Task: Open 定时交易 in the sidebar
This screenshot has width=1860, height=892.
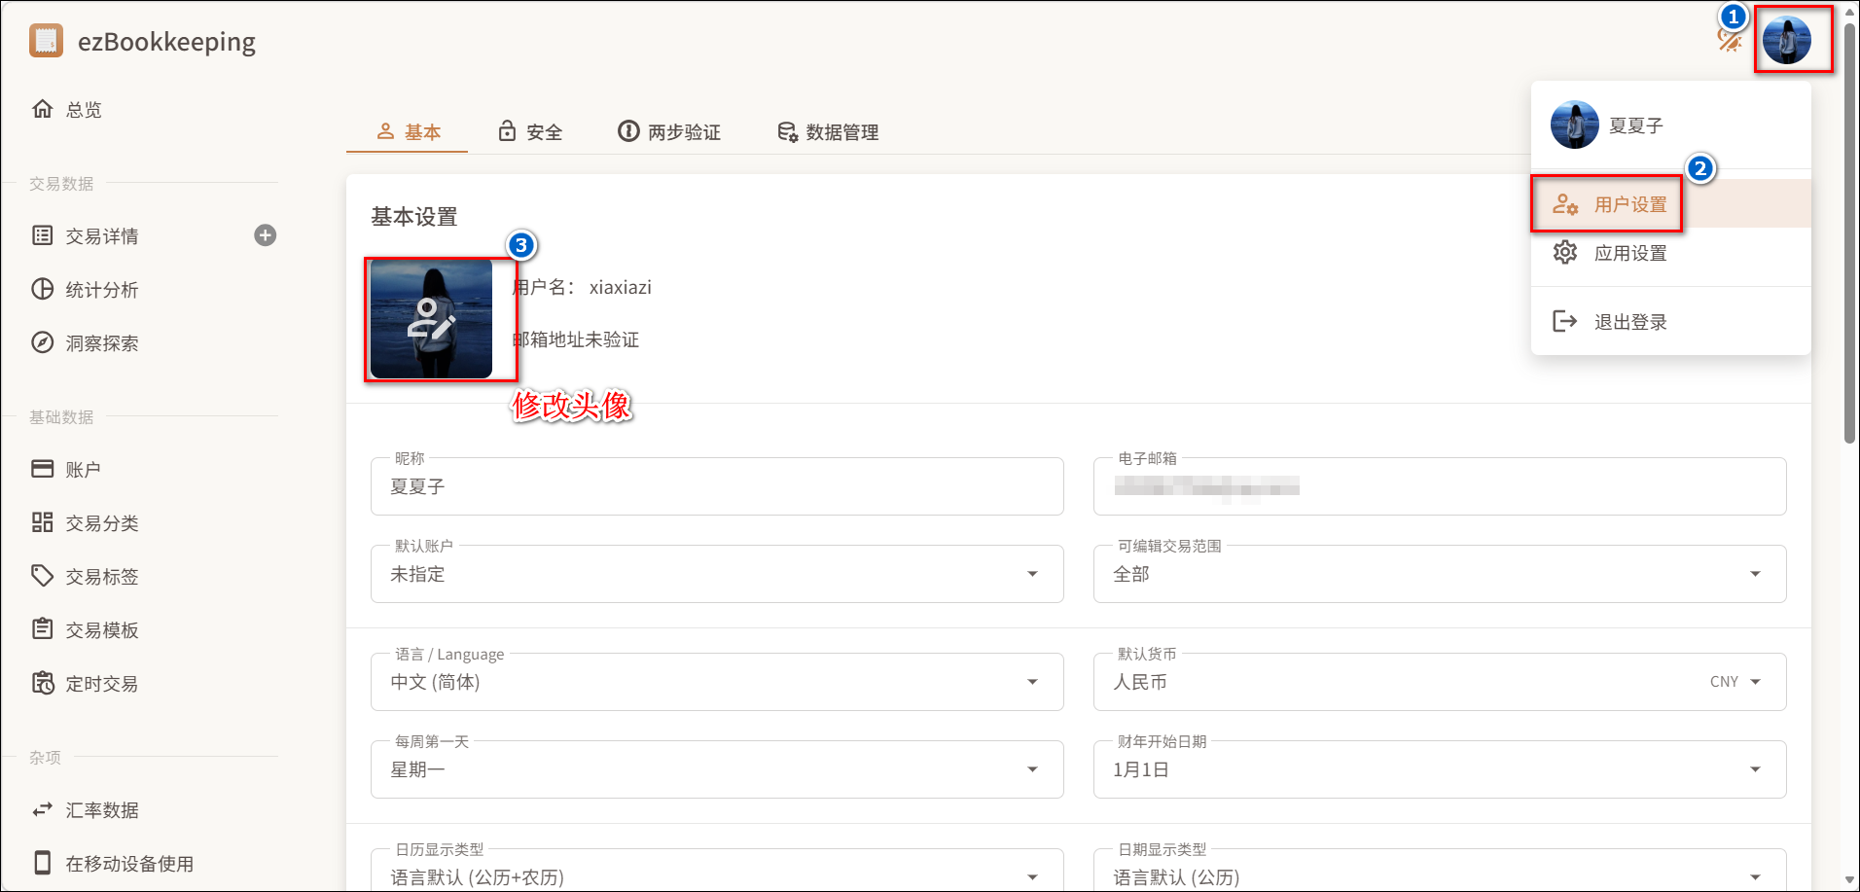Action: click(101, 684)
